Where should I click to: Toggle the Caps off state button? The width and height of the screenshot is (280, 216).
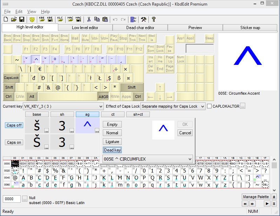pyautogui.click(x=14, y=125)
